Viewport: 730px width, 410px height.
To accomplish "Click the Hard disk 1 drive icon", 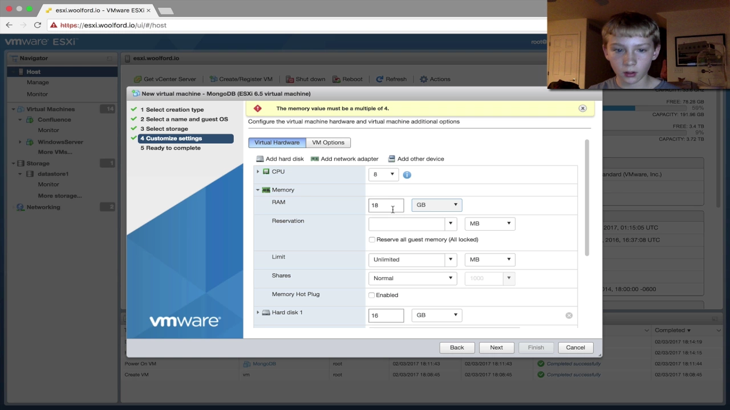I will pyautogui.click(x=266, y=313).
